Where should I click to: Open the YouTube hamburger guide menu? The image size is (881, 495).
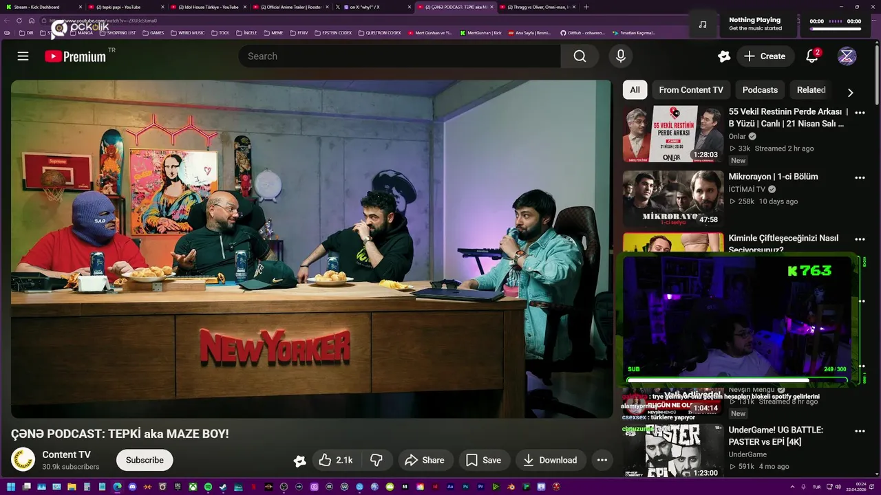pyautogui.click(x=23, y=56)
